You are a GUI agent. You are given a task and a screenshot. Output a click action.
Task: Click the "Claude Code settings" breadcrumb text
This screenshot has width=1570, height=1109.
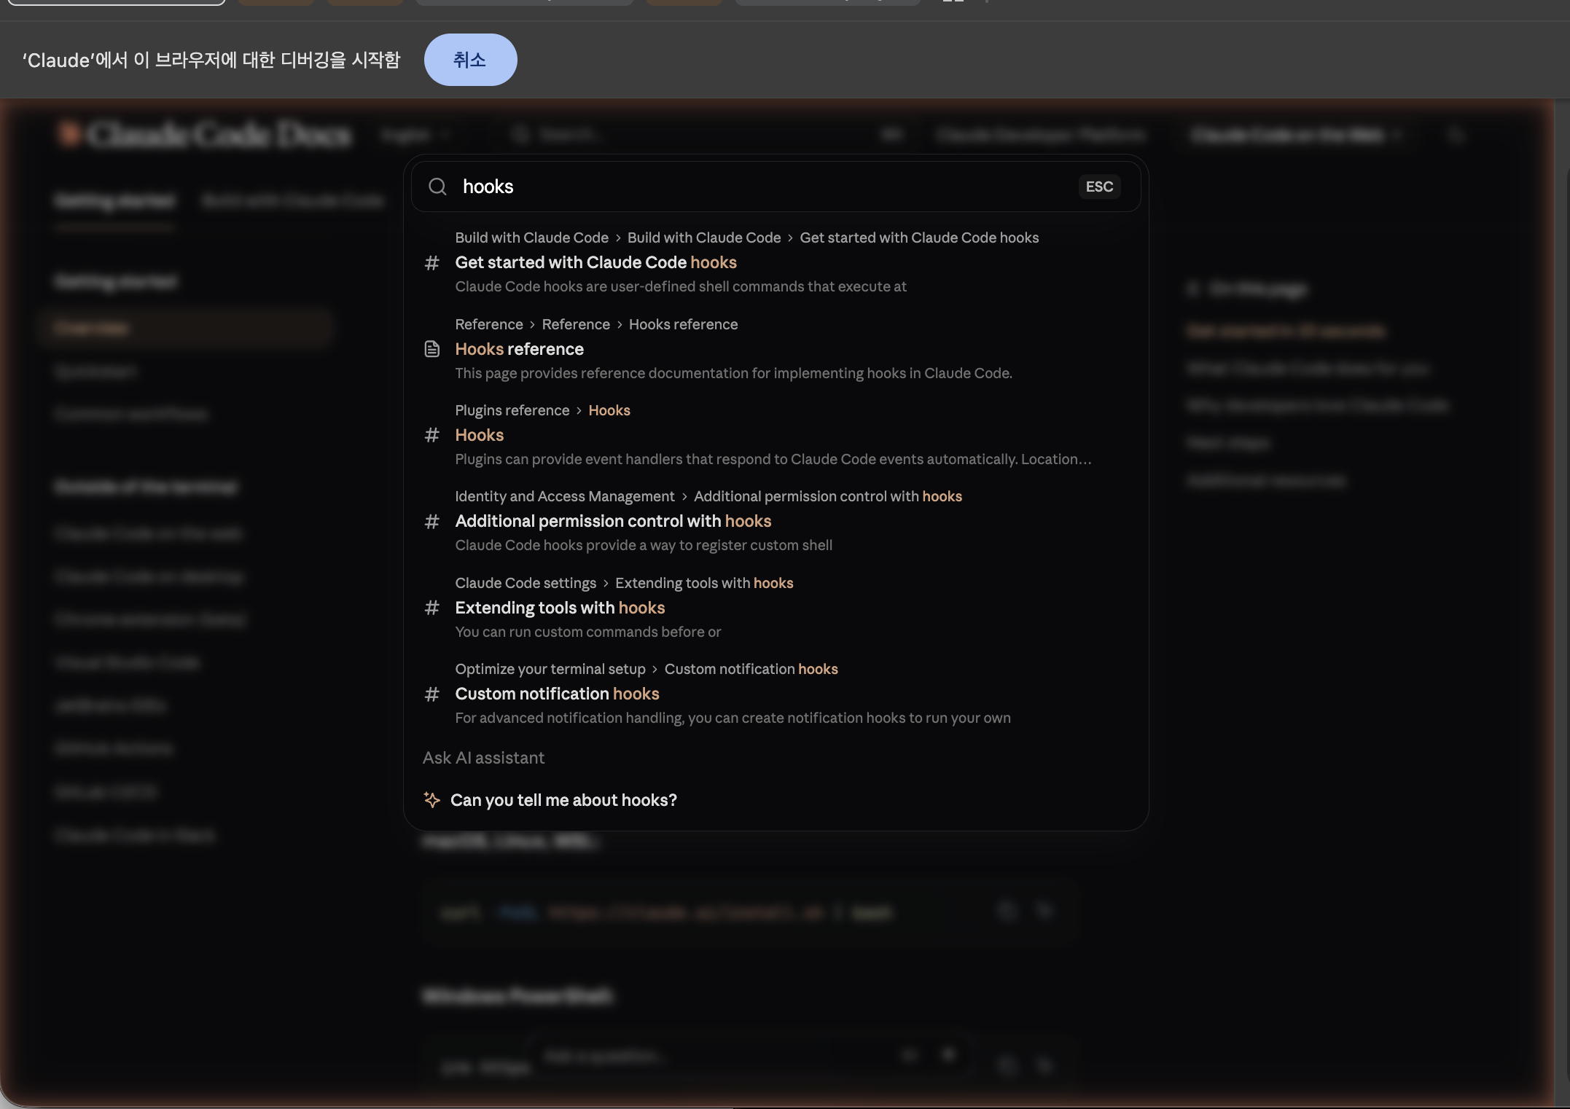526,583
